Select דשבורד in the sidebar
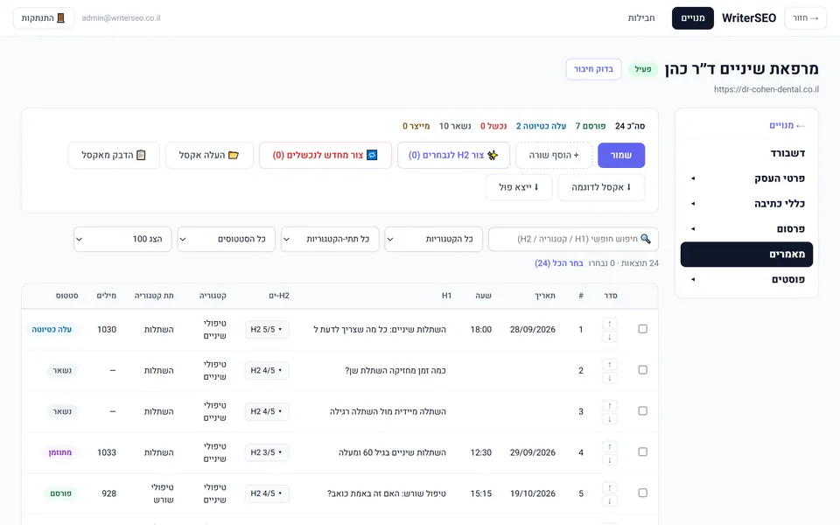 point(746,153)
